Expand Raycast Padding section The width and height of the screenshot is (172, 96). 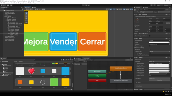[x=135, y=48]
